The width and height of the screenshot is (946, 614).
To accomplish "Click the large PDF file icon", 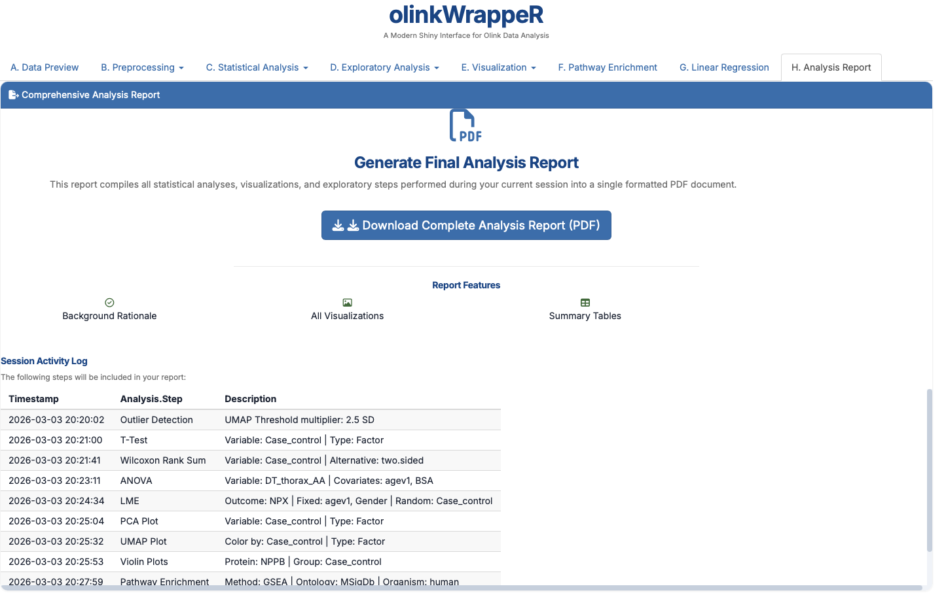I will (x=465, y=126).
